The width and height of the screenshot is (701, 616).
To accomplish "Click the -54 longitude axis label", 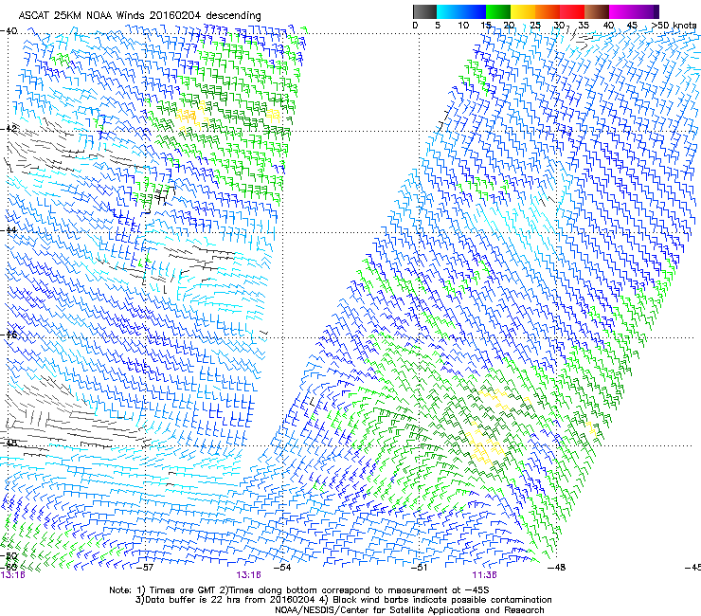I will point(282,568).
